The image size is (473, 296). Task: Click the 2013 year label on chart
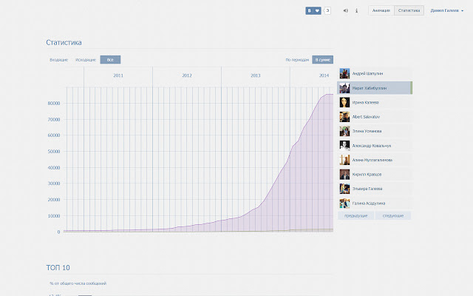pos(256,75)
